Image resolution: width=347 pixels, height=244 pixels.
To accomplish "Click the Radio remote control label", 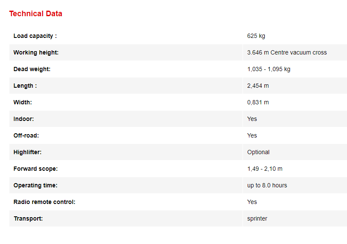I will 44,202.
